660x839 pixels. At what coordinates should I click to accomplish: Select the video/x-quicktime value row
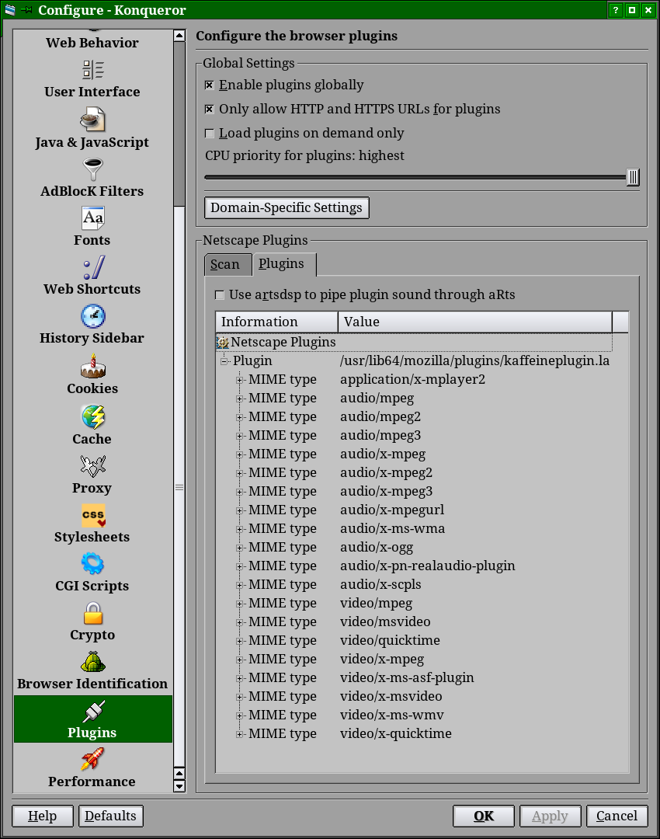(x=396, y=733)
